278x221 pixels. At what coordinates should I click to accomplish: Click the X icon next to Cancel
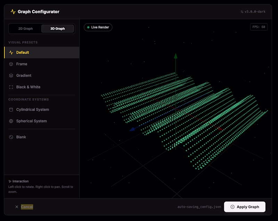tap(17, 207)
